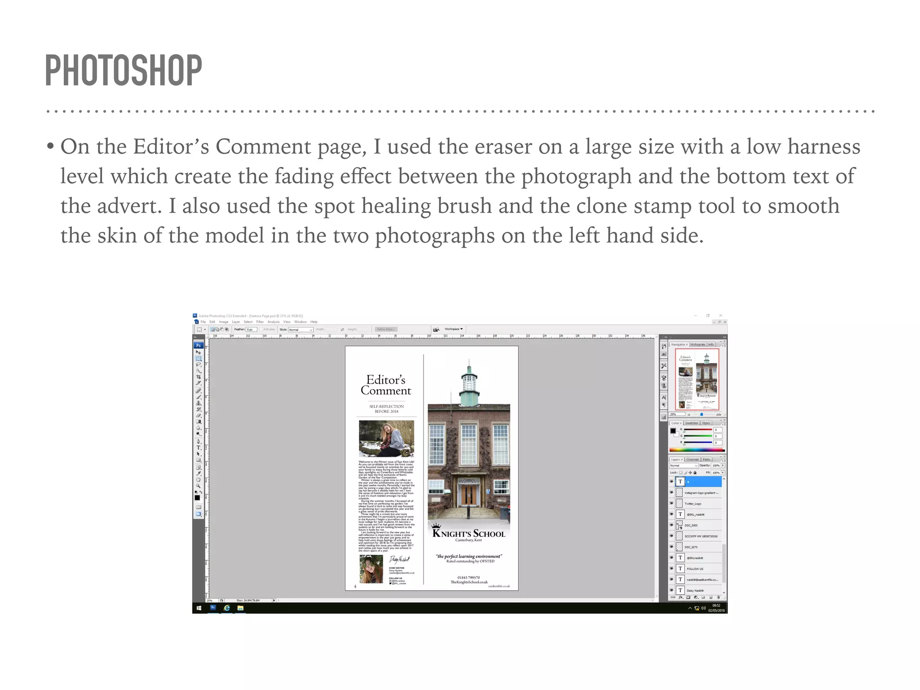Select the Magic Wand tool
Screen dimensions: 920x690
[x=198, y=371]
